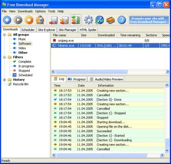Viewport: 171px width, 164px height.
Task: Click the Promote your site banner
Action: [148, 20]
